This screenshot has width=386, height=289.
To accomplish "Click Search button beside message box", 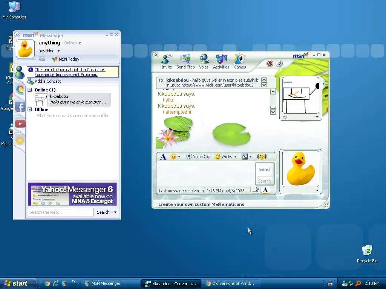I will point(264,181).
